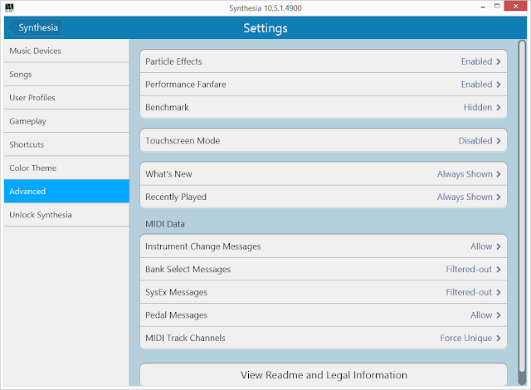Select the Advanced settings section
This screenshot has width=531, height=390.
click(66, 192)
